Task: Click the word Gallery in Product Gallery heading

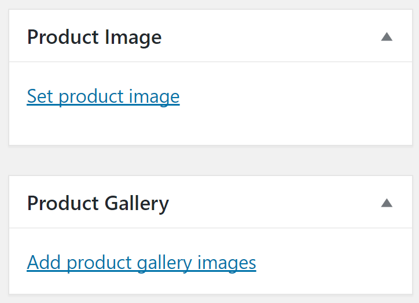Action: [137, 204]
